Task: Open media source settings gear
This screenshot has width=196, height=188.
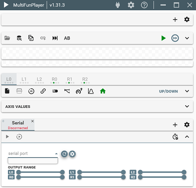Action: point(187,20)
